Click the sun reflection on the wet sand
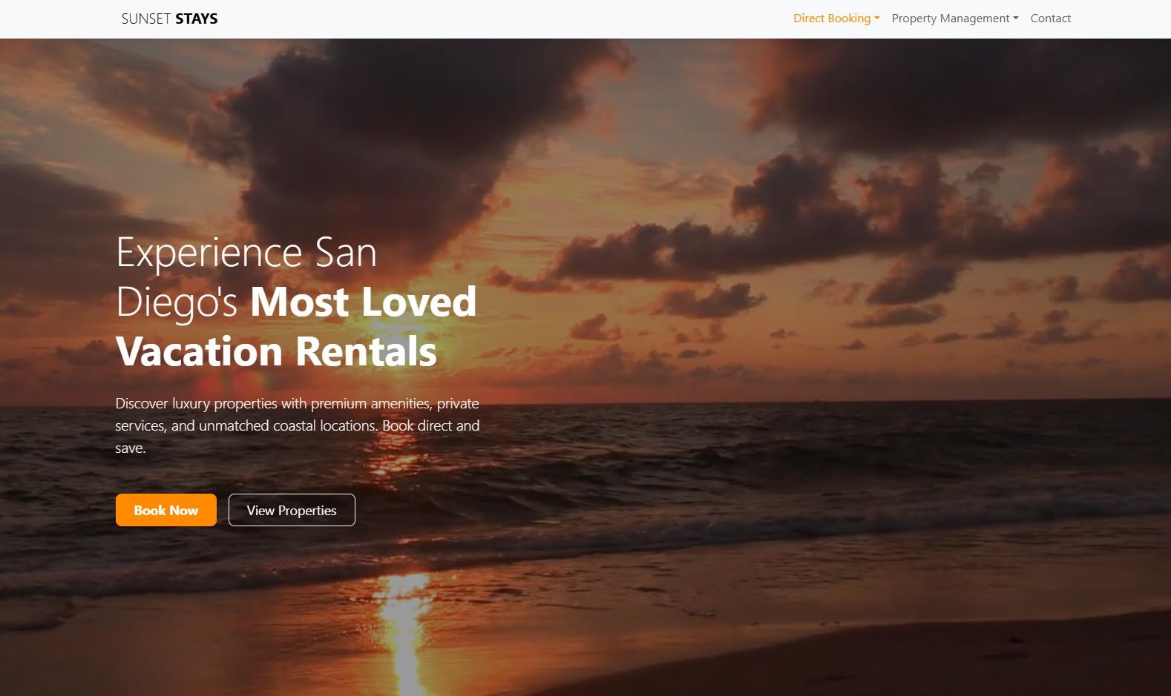The width and height of the screenshot is (1171, 696). coord(404,630)
